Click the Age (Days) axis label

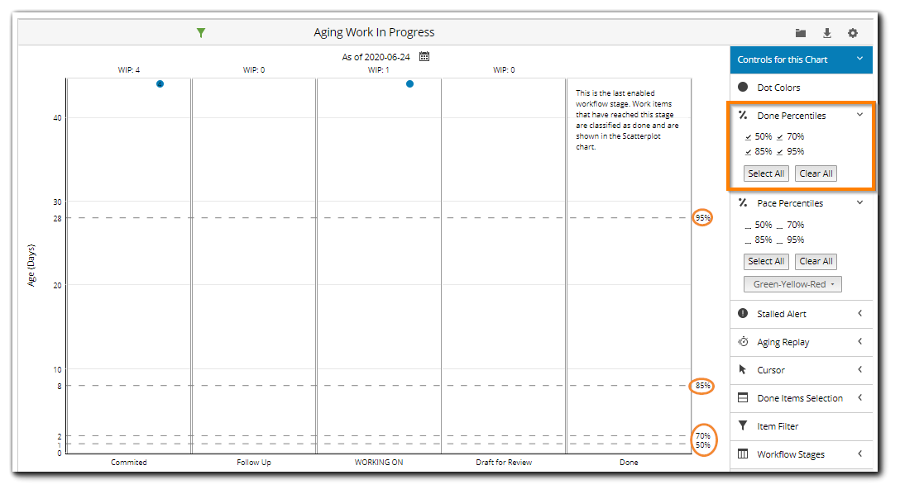(x=31, y=265)
